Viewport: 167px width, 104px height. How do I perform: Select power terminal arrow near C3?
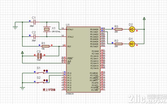(22, 53)
